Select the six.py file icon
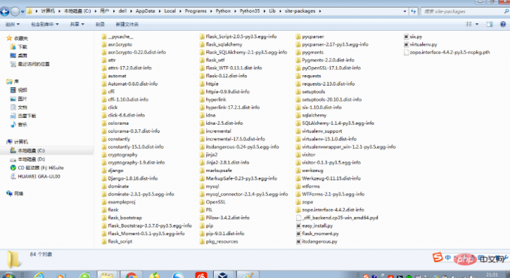Image resolution: width=510 pixels, height=278 pixels. [x=406, y=37]
